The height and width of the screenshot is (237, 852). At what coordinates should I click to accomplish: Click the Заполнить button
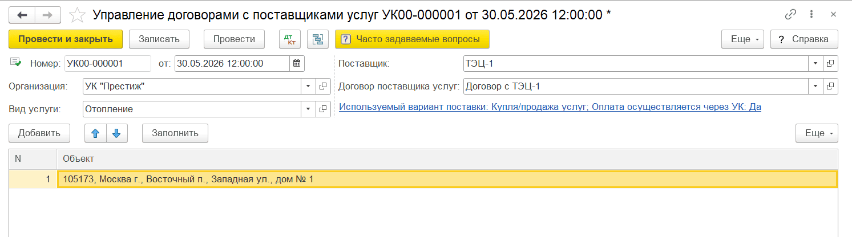pyautogui.click(x=175, y=133)
